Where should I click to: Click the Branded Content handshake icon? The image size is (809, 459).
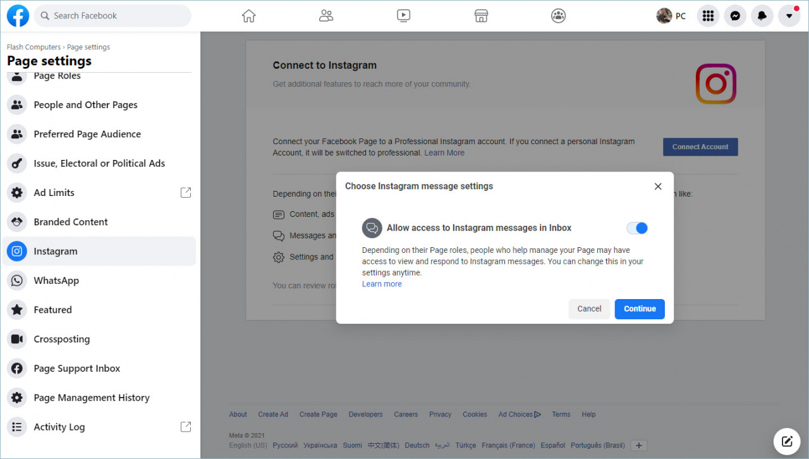(x=17, y=222)
